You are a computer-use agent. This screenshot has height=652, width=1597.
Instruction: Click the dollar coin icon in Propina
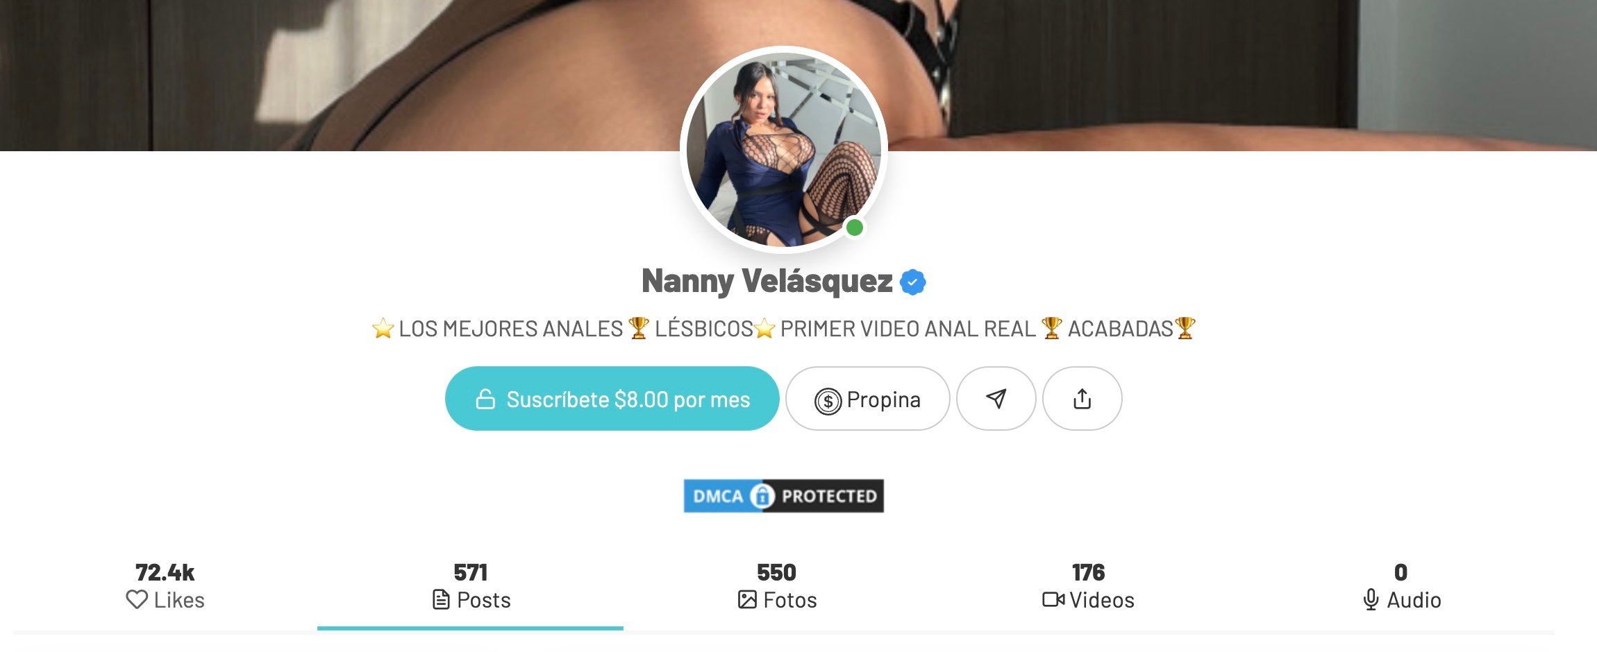(x=828, y=401)
